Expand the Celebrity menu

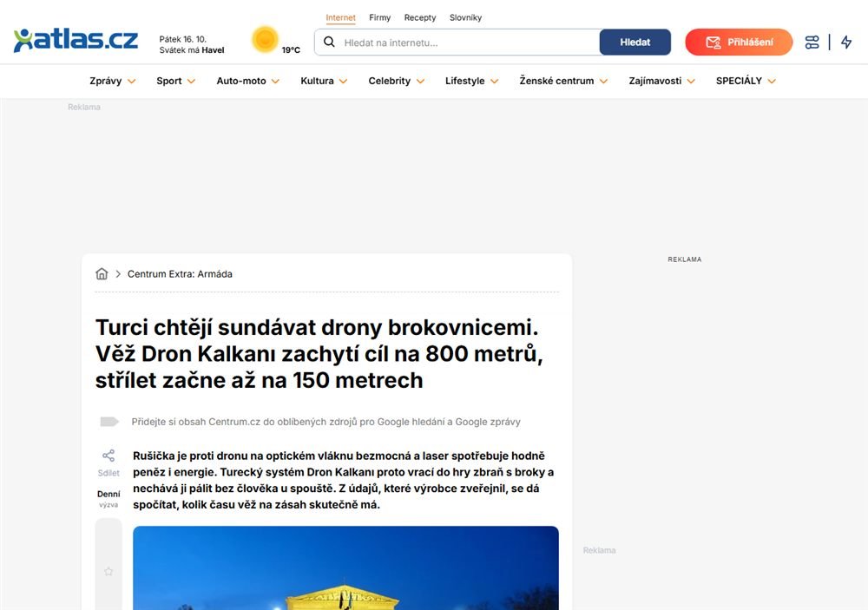click(x=397, y=81)
